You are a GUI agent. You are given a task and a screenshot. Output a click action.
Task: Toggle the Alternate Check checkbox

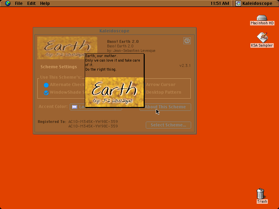tap(46, 85)
